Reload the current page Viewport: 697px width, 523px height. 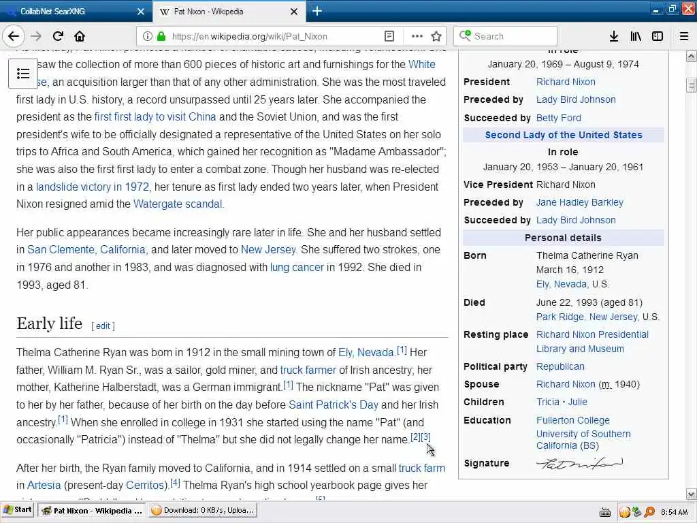click(x=58, y=36)
